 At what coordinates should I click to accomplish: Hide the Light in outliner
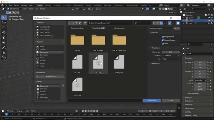[x=209, y=23]
